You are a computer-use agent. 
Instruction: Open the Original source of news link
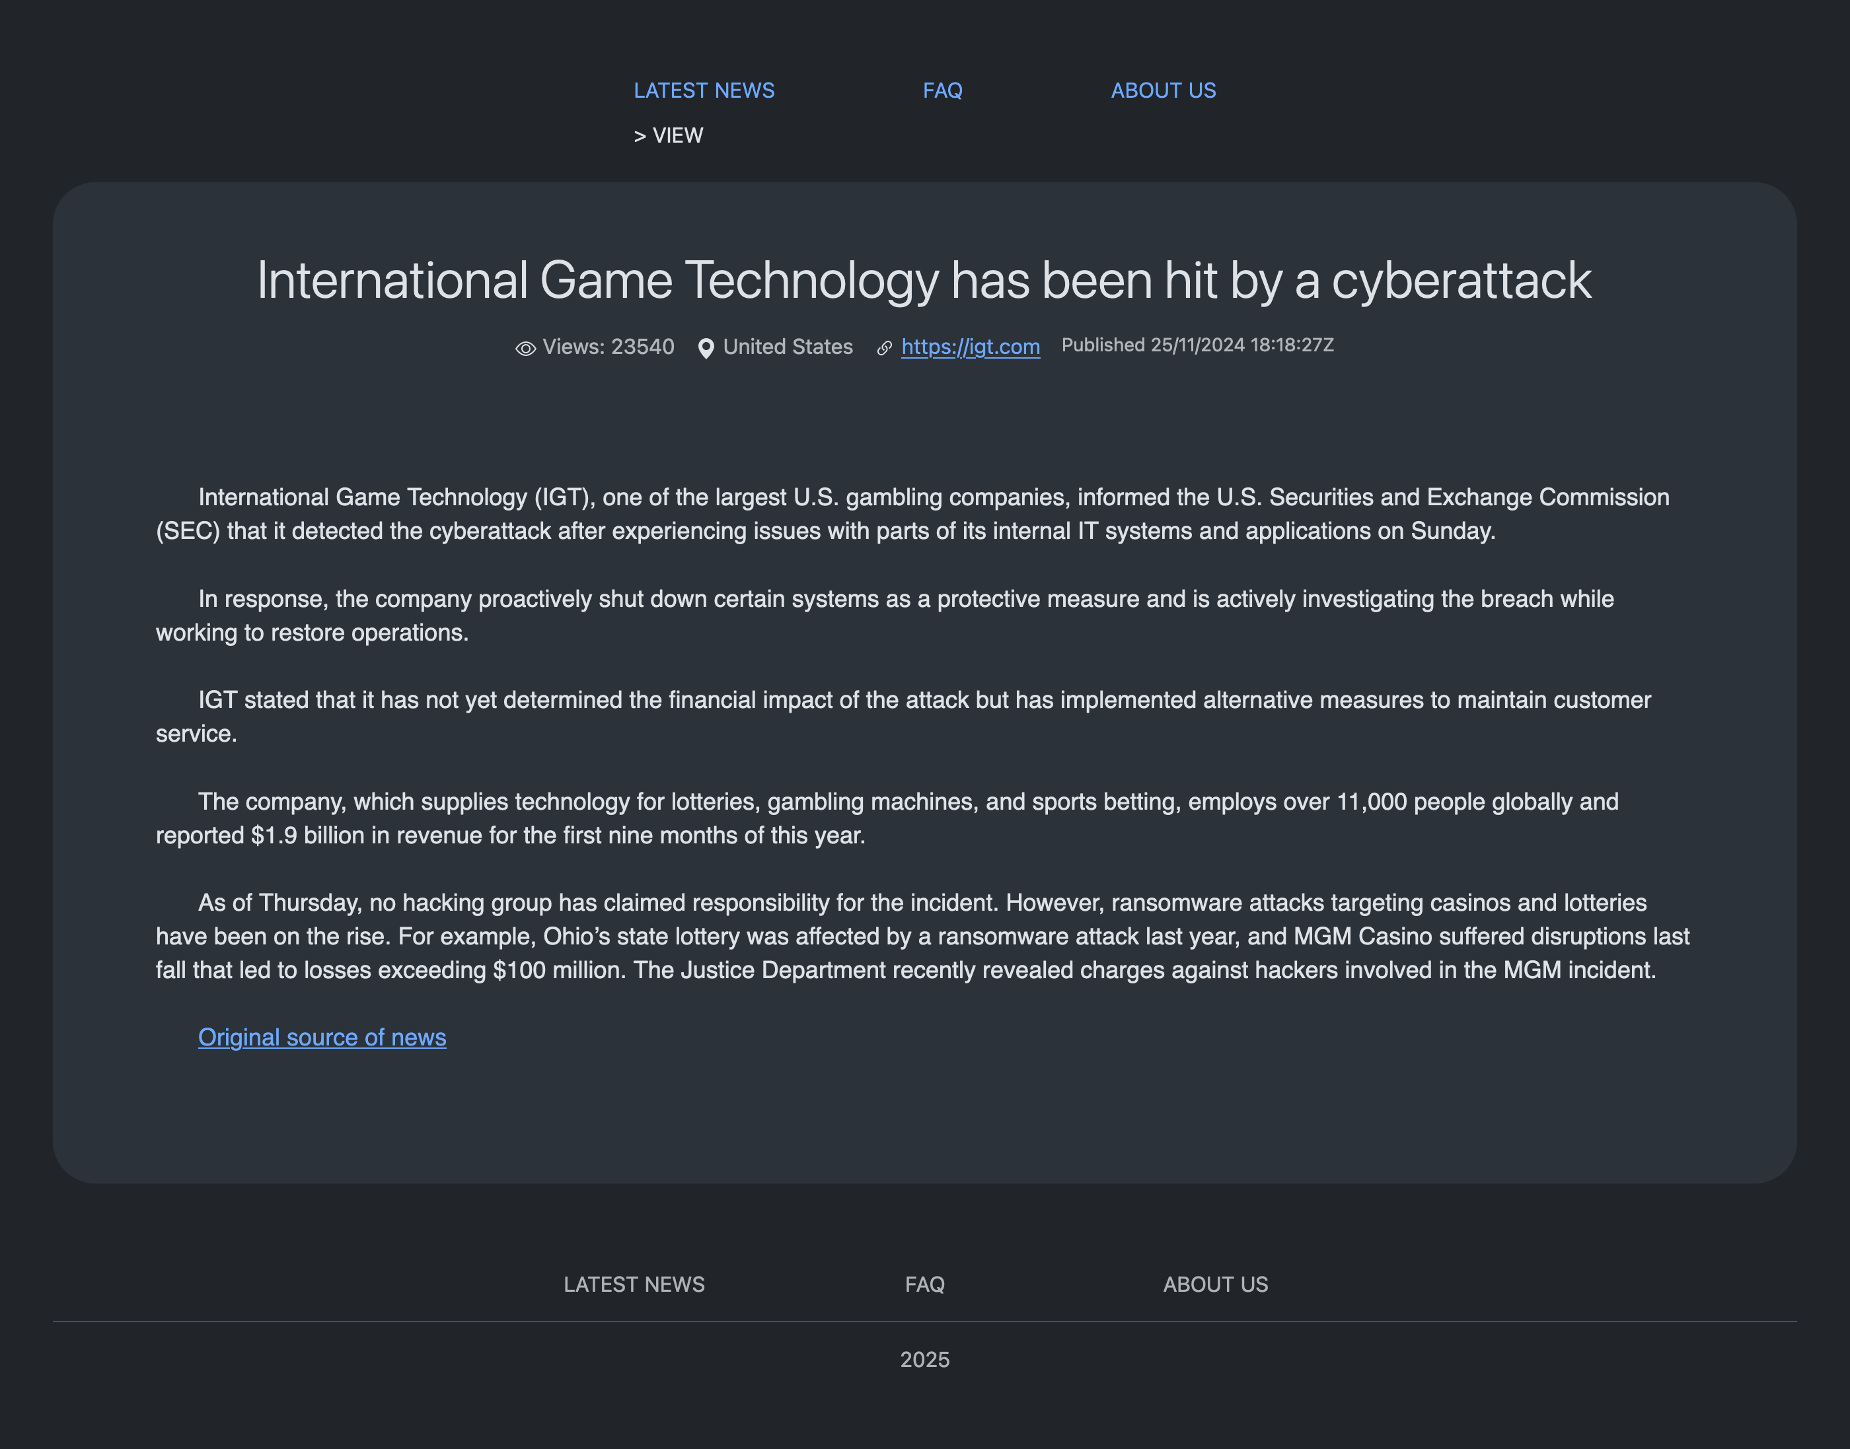[322, 1038]
